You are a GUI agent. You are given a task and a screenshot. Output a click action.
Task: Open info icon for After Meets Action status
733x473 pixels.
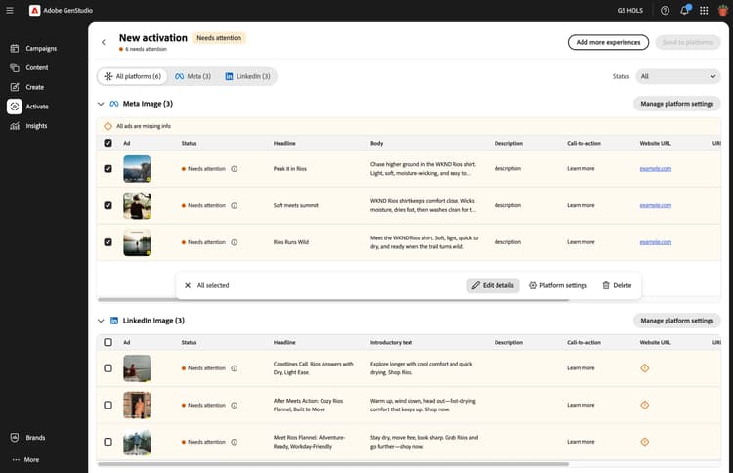tap(235, 405)
